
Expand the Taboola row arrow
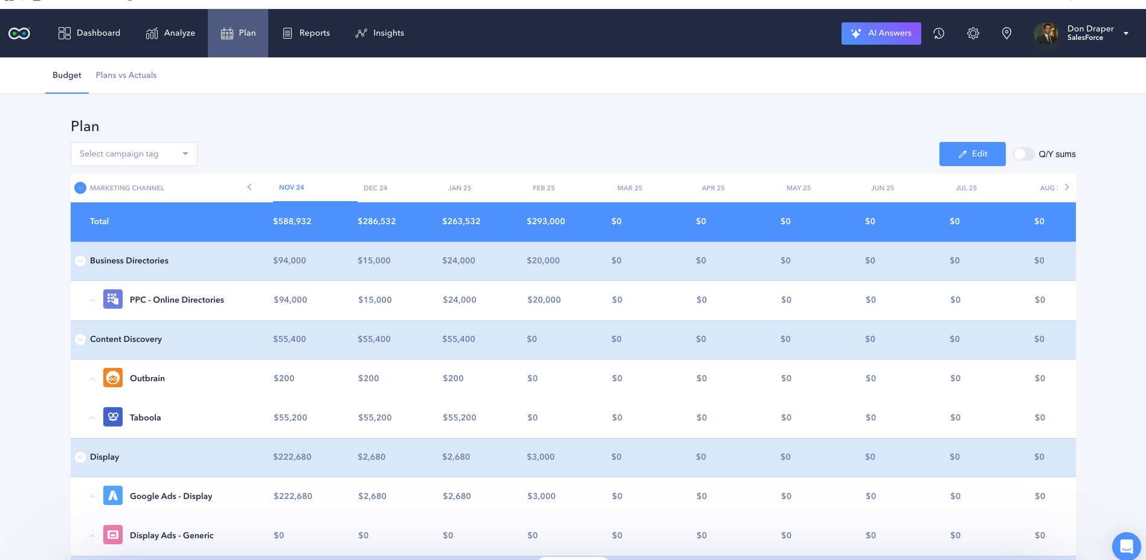92,418
